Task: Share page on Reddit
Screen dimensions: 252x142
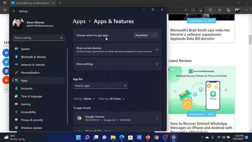Action: click(x=6, y=80)
